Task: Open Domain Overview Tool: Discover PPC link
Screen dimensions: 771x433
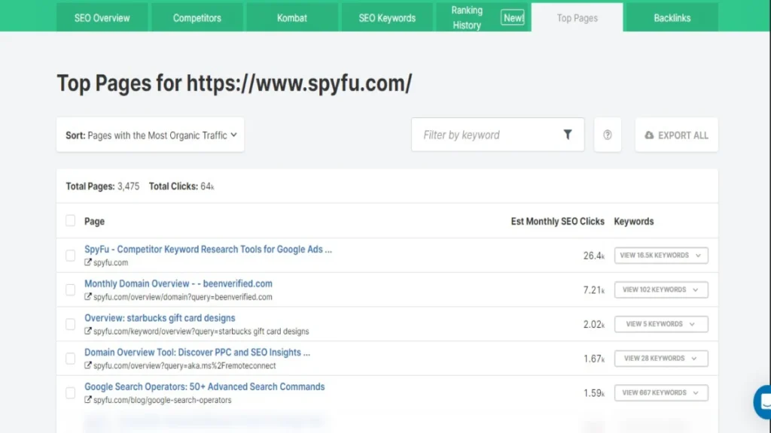Action: [197, 352]
